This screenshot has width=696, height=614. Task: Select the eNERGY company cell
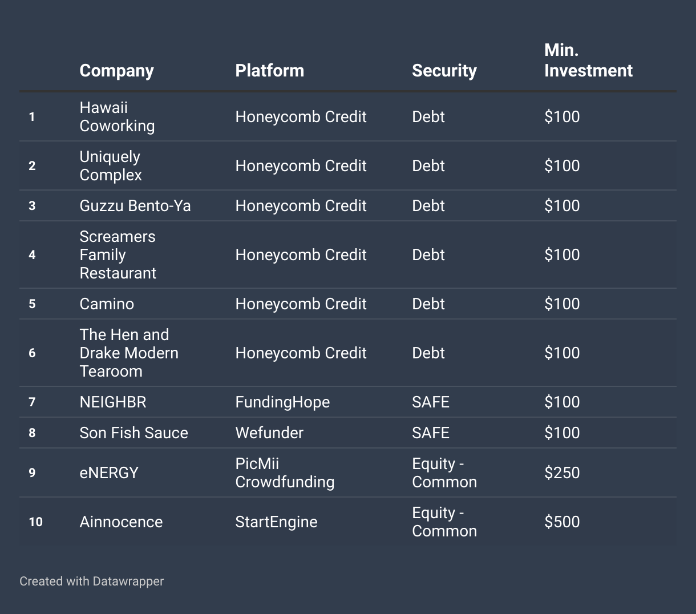[x=109, y=473]
